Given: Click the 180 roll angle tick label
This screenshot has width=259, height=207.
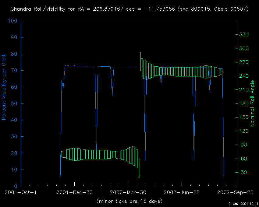Looking at the screenshot, I should coord(245,103).
